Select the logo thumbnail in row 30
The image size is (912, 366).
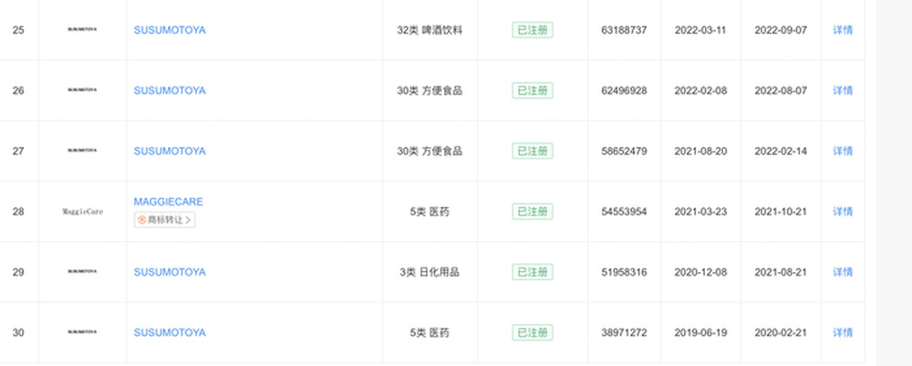[82, 332]
